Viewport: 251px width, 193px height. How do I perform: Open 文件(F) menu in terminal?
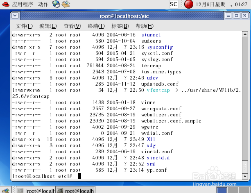tap(24, 26)
